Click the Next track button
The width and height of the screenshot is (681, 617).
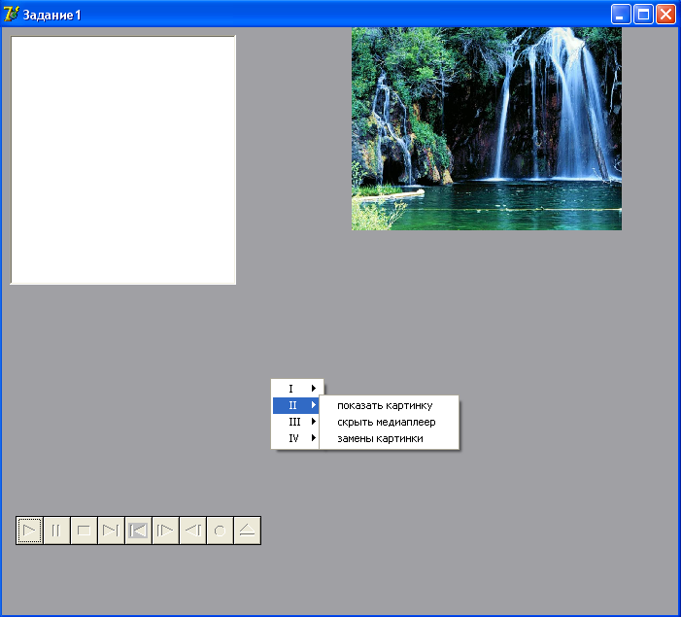coord(111,531)
